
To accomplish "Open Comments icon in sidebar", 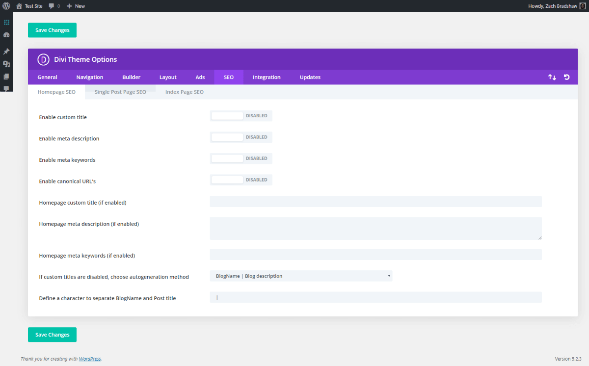I will (6, 89).
